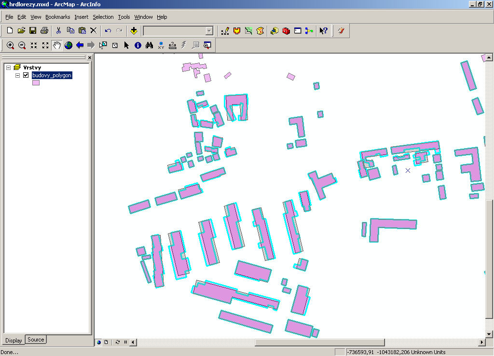Click the budovy_polygon pink symbol swatch
Screen dimensions: 494x356
pos(36,83)
